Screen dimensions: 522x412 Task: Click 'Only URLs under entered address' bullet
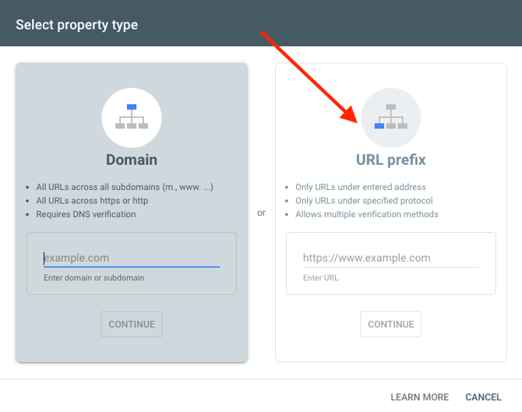pyautogui.click(x=360, y=187)
